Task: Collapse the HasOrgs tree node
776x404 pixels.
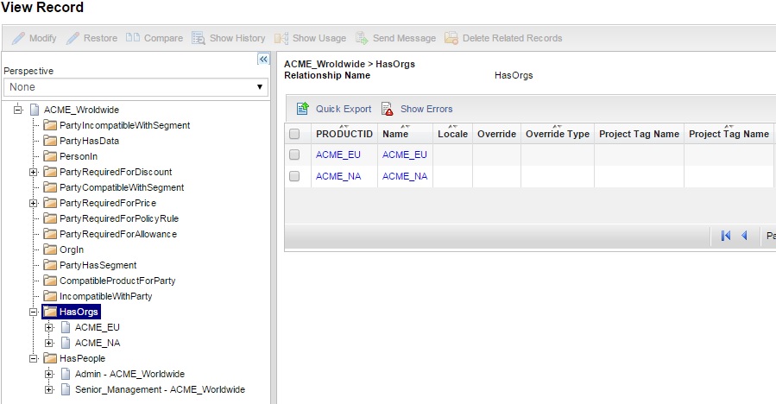Action: point(35,312)
